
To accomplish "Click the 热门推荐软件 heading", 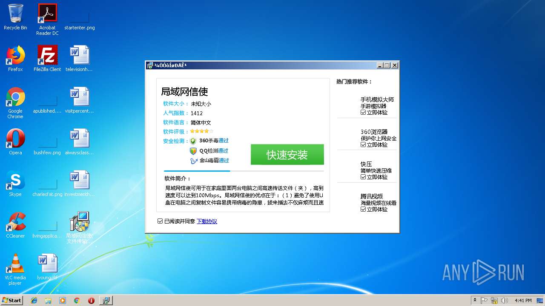I will click(354, 82).
